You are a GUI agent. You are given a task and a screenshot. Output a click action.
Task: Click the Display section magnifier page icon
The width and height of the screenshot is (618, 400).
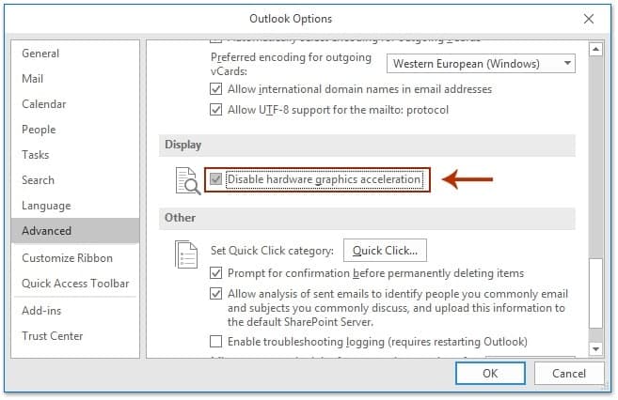[x=186, y=180]
